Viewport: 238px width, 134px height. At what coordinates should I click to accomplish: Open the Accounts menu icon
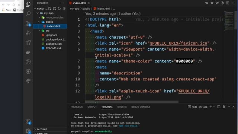28,122
